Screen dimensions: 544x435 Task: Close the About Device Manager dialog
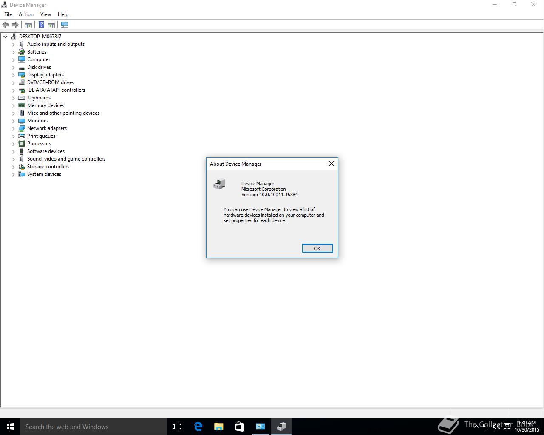pyautogui.click(x=331, y=164)
